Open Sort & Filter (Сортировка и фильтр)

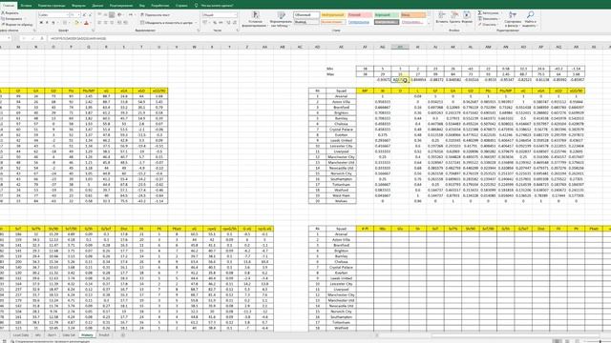pyautogui.click(x=513, y=19)
